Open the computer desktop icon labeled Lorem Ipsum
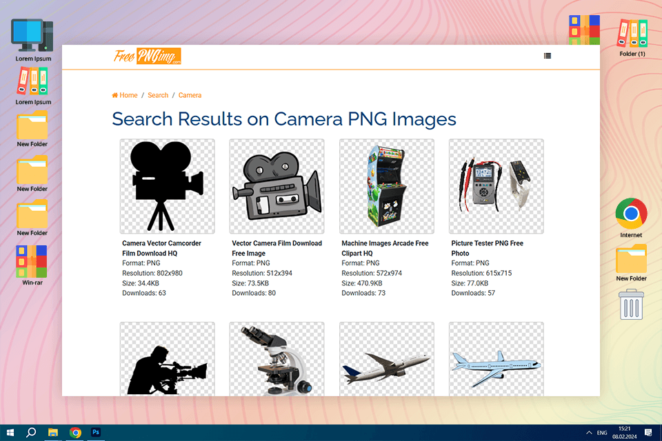This screenshot has width=662, height=441. pyautogui.click(x=33, y=40)
